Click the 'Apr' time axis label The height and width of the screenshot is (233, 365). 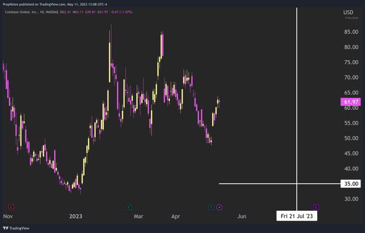176,217
